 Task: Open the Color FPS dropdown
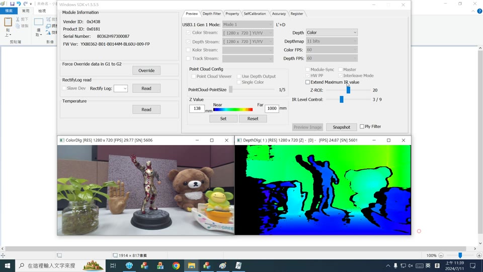332,50
